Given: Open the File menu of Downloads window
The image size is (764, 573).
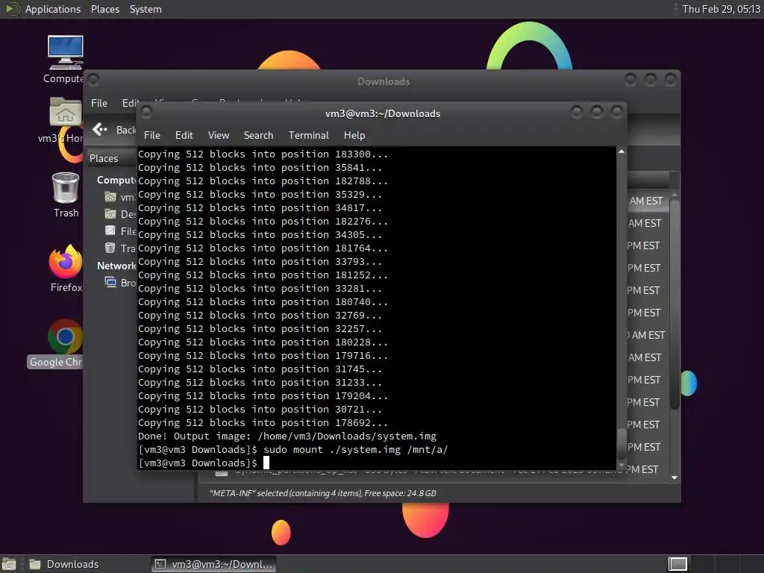Looking at the screenshot, I should [99, 103].
